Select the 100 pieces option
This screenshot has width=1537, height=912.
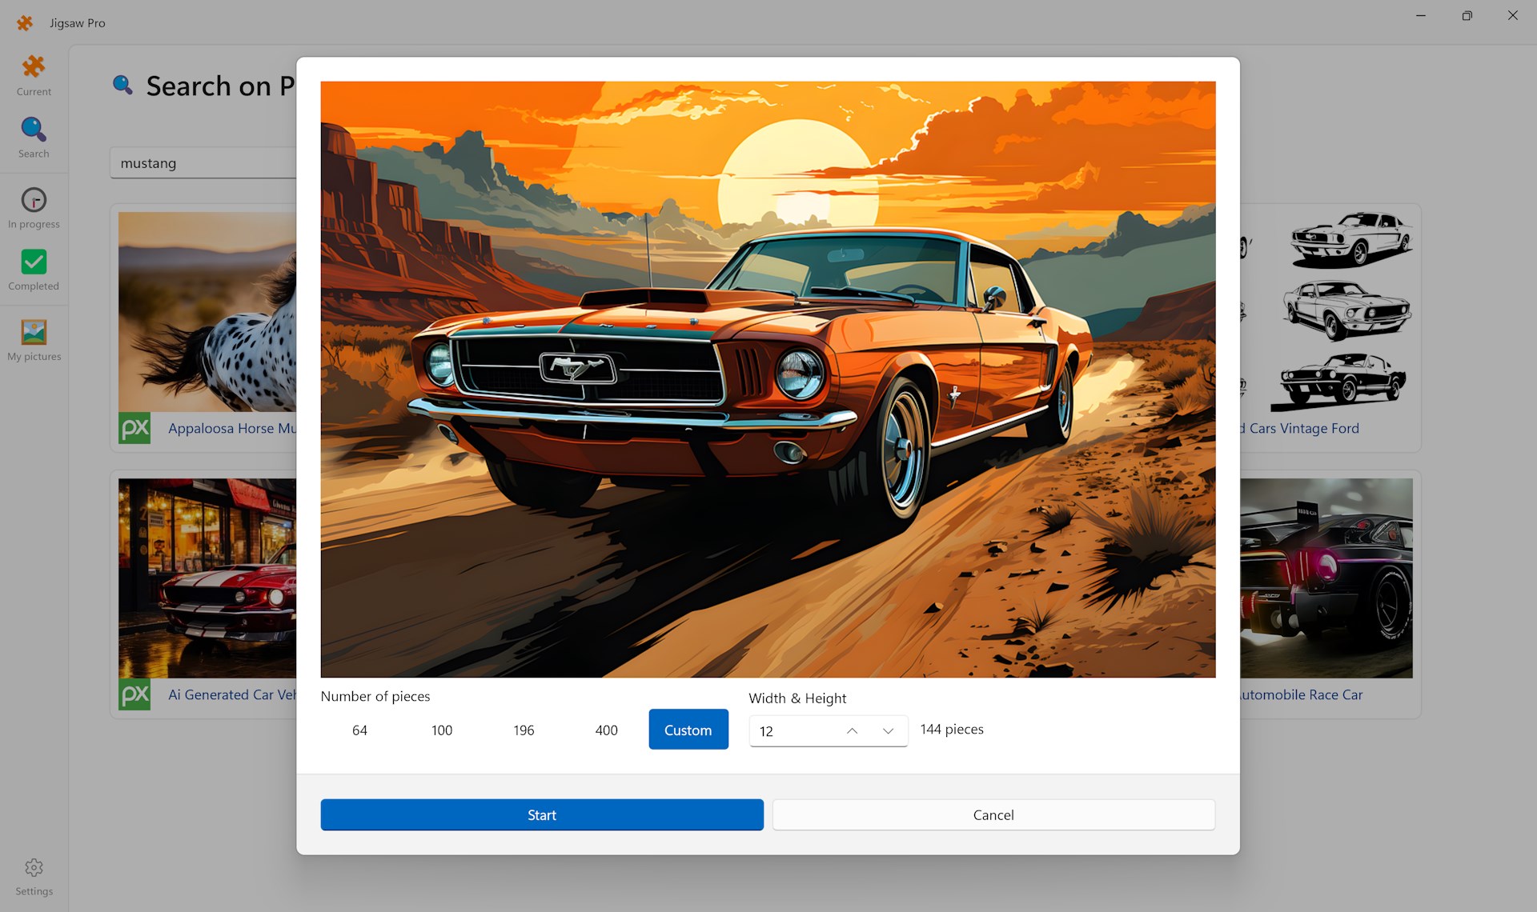click(x=442, y=730)
